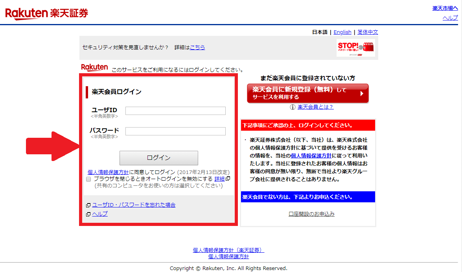Image resolution: width=462 pixels, height=272 pixels.
Task: Click the Copyright © Rakuten, Inc. footer text
Action: pos(229,268)
